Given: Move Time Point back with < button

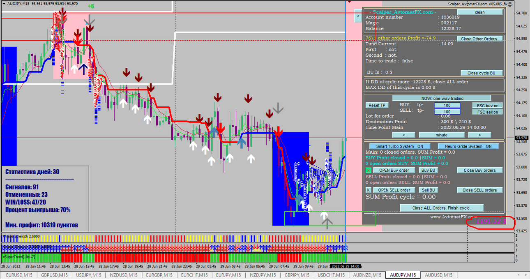Looking at the screenshot, I should [403, 135].
